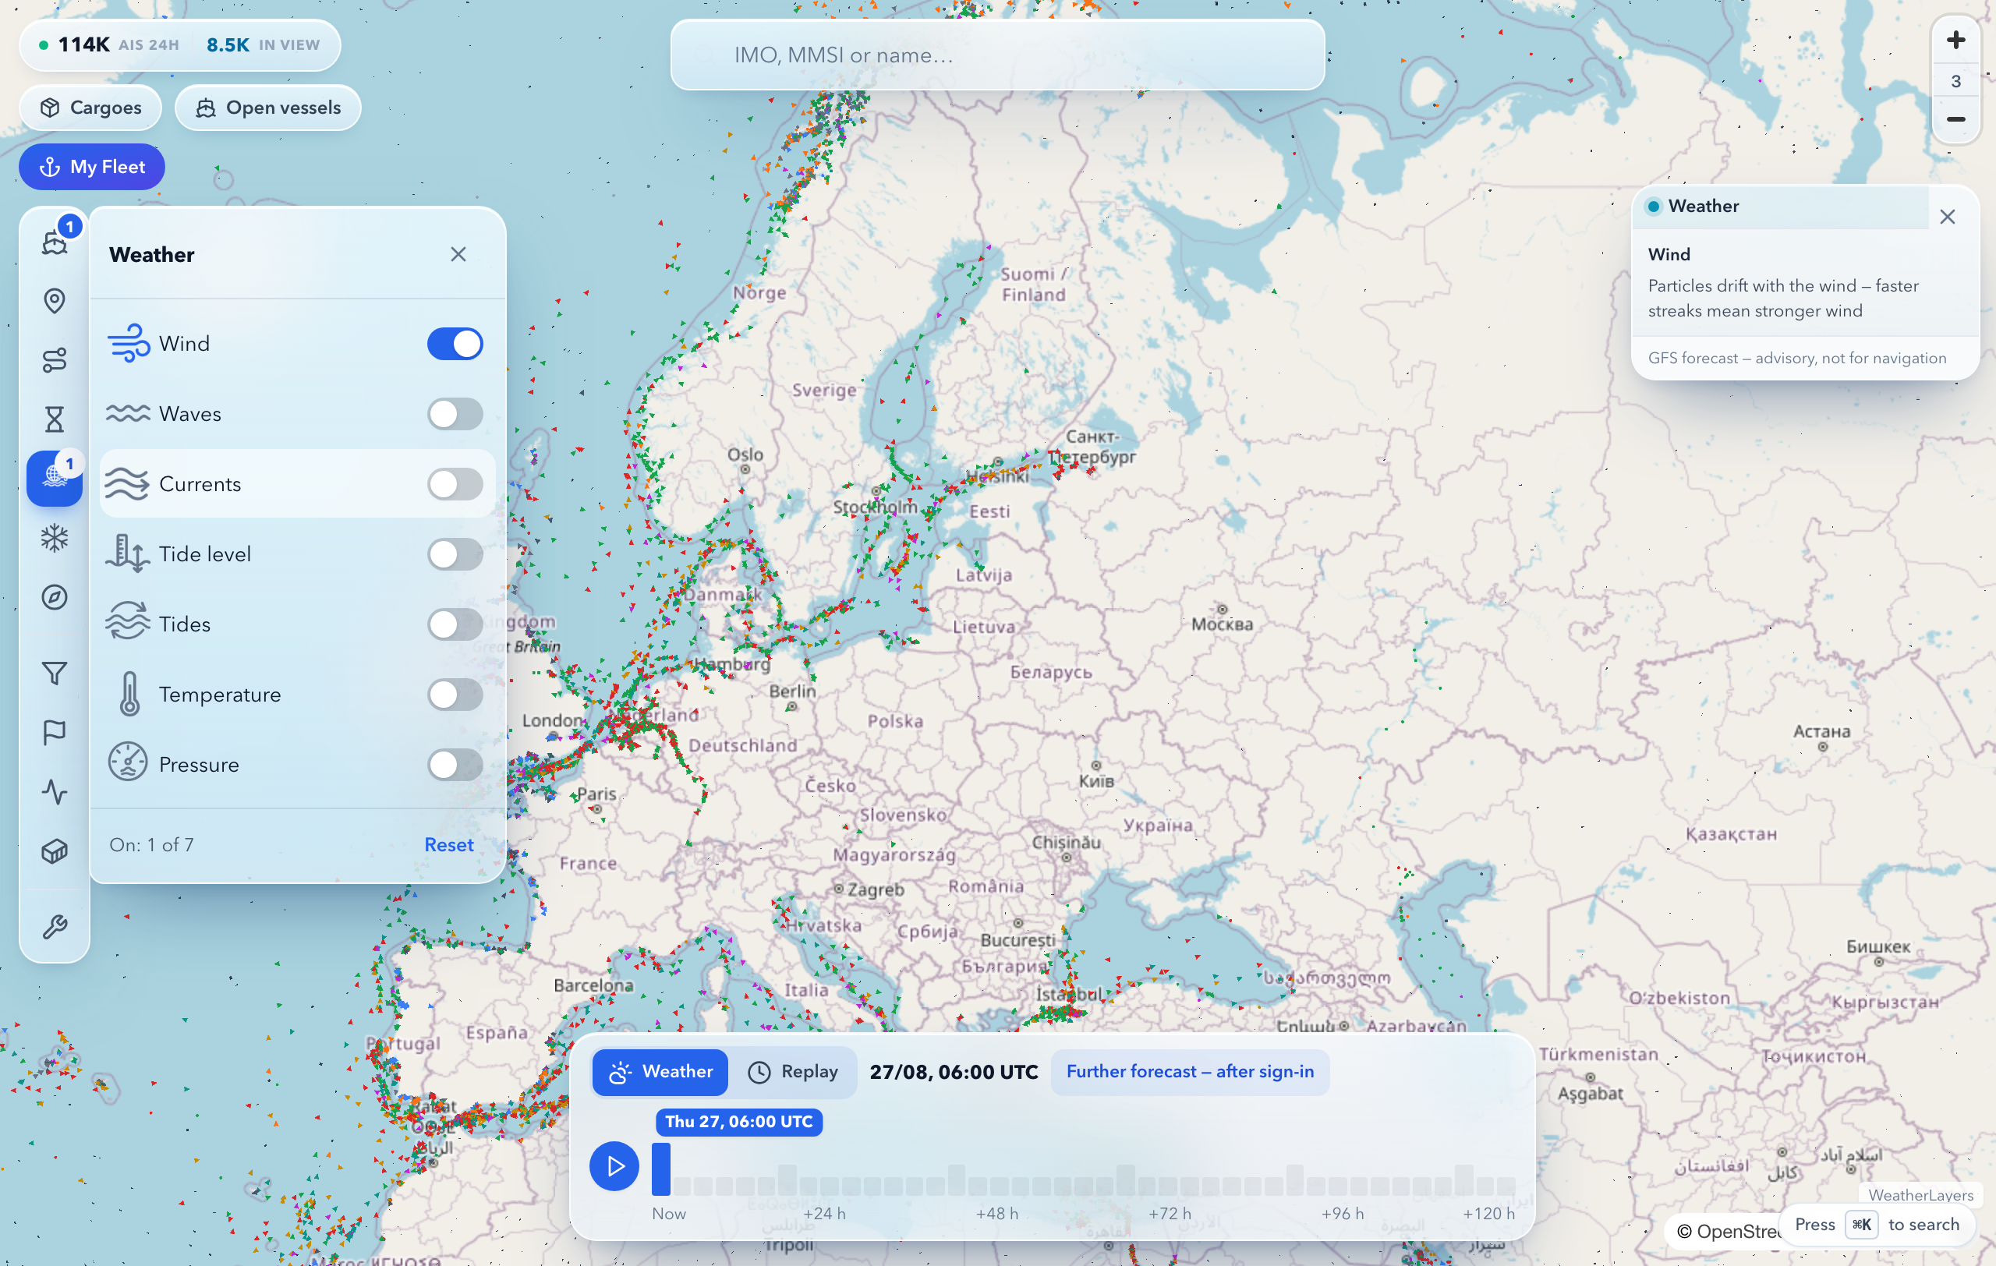Open My Fleet
This screenshot has width=1996, height=1266.
click(x=92, y=167)
